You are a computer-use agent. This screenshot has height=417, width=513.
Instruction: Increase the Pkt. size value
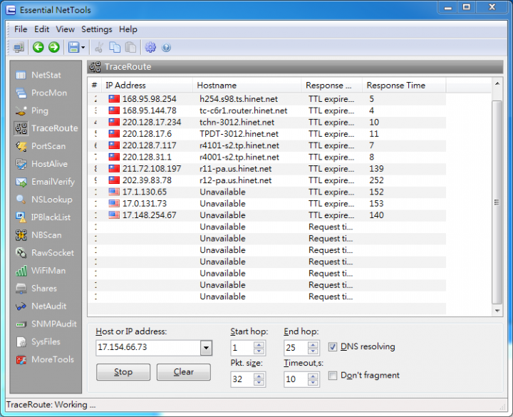click(x=259, y=376)
